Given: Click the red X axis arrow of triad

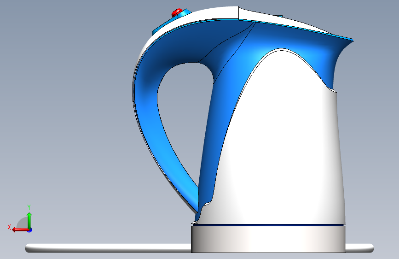Looking at the screenshot, I should 20,230.
